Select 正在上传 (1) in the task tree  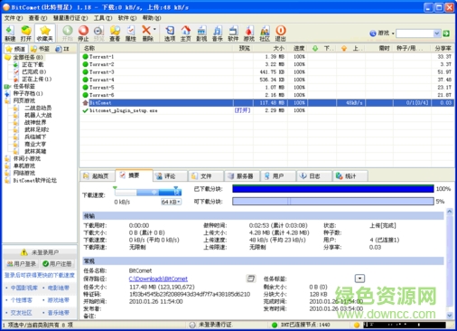(x=33, y=79)
